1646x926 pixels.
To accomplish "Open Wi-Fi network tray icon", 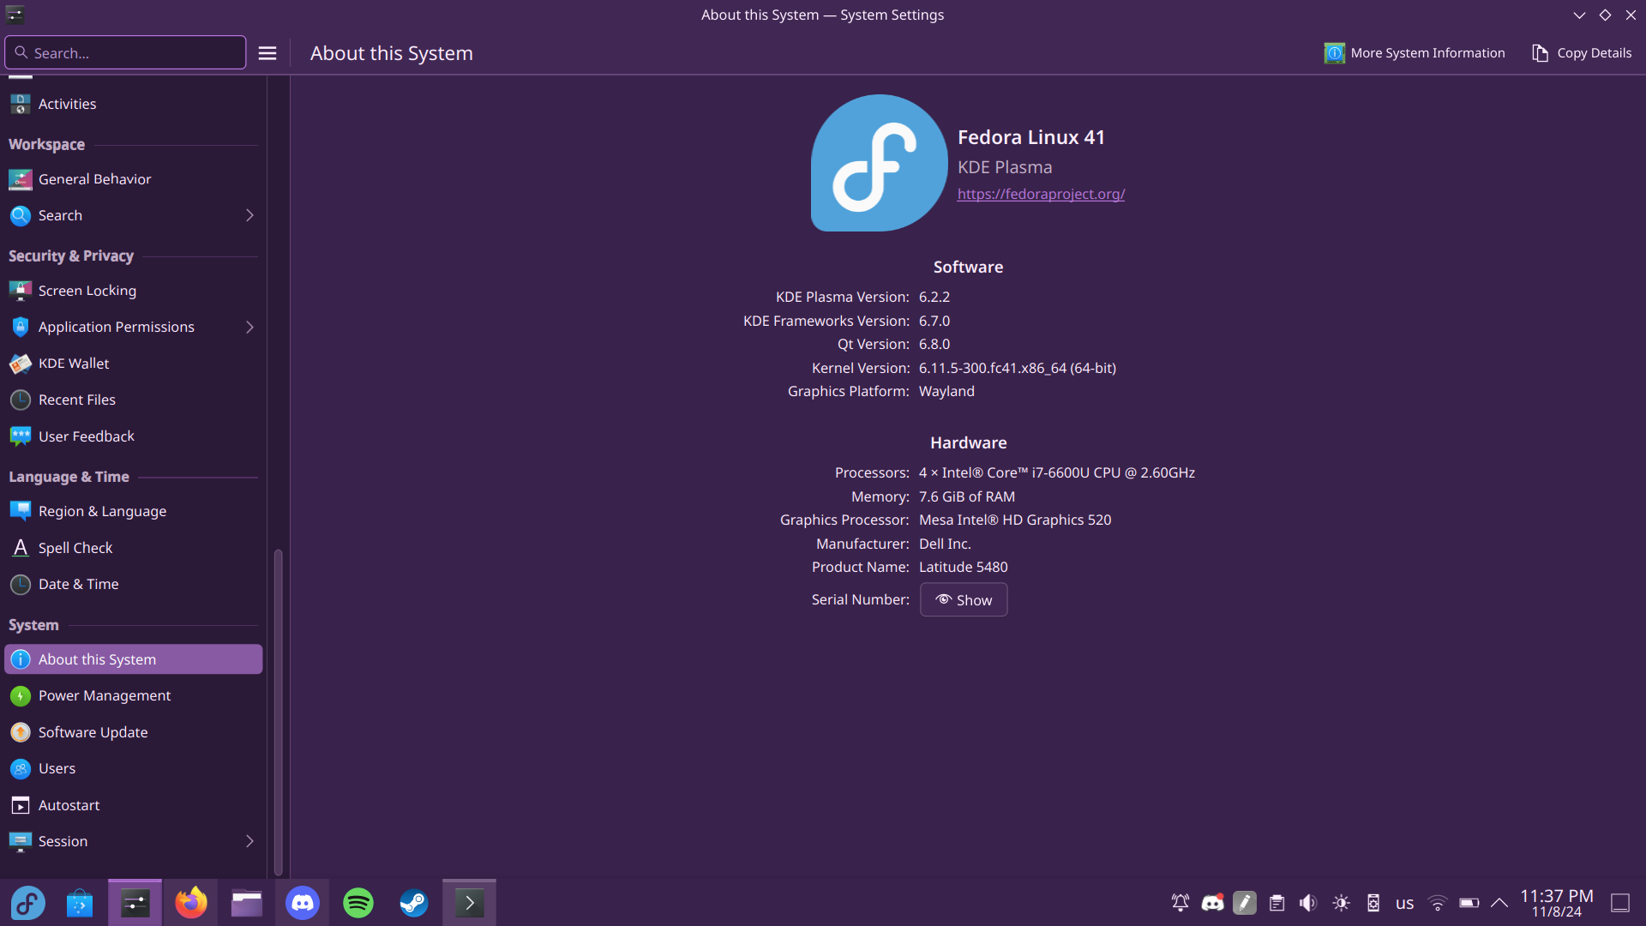I will click(x=1438, y=903).
